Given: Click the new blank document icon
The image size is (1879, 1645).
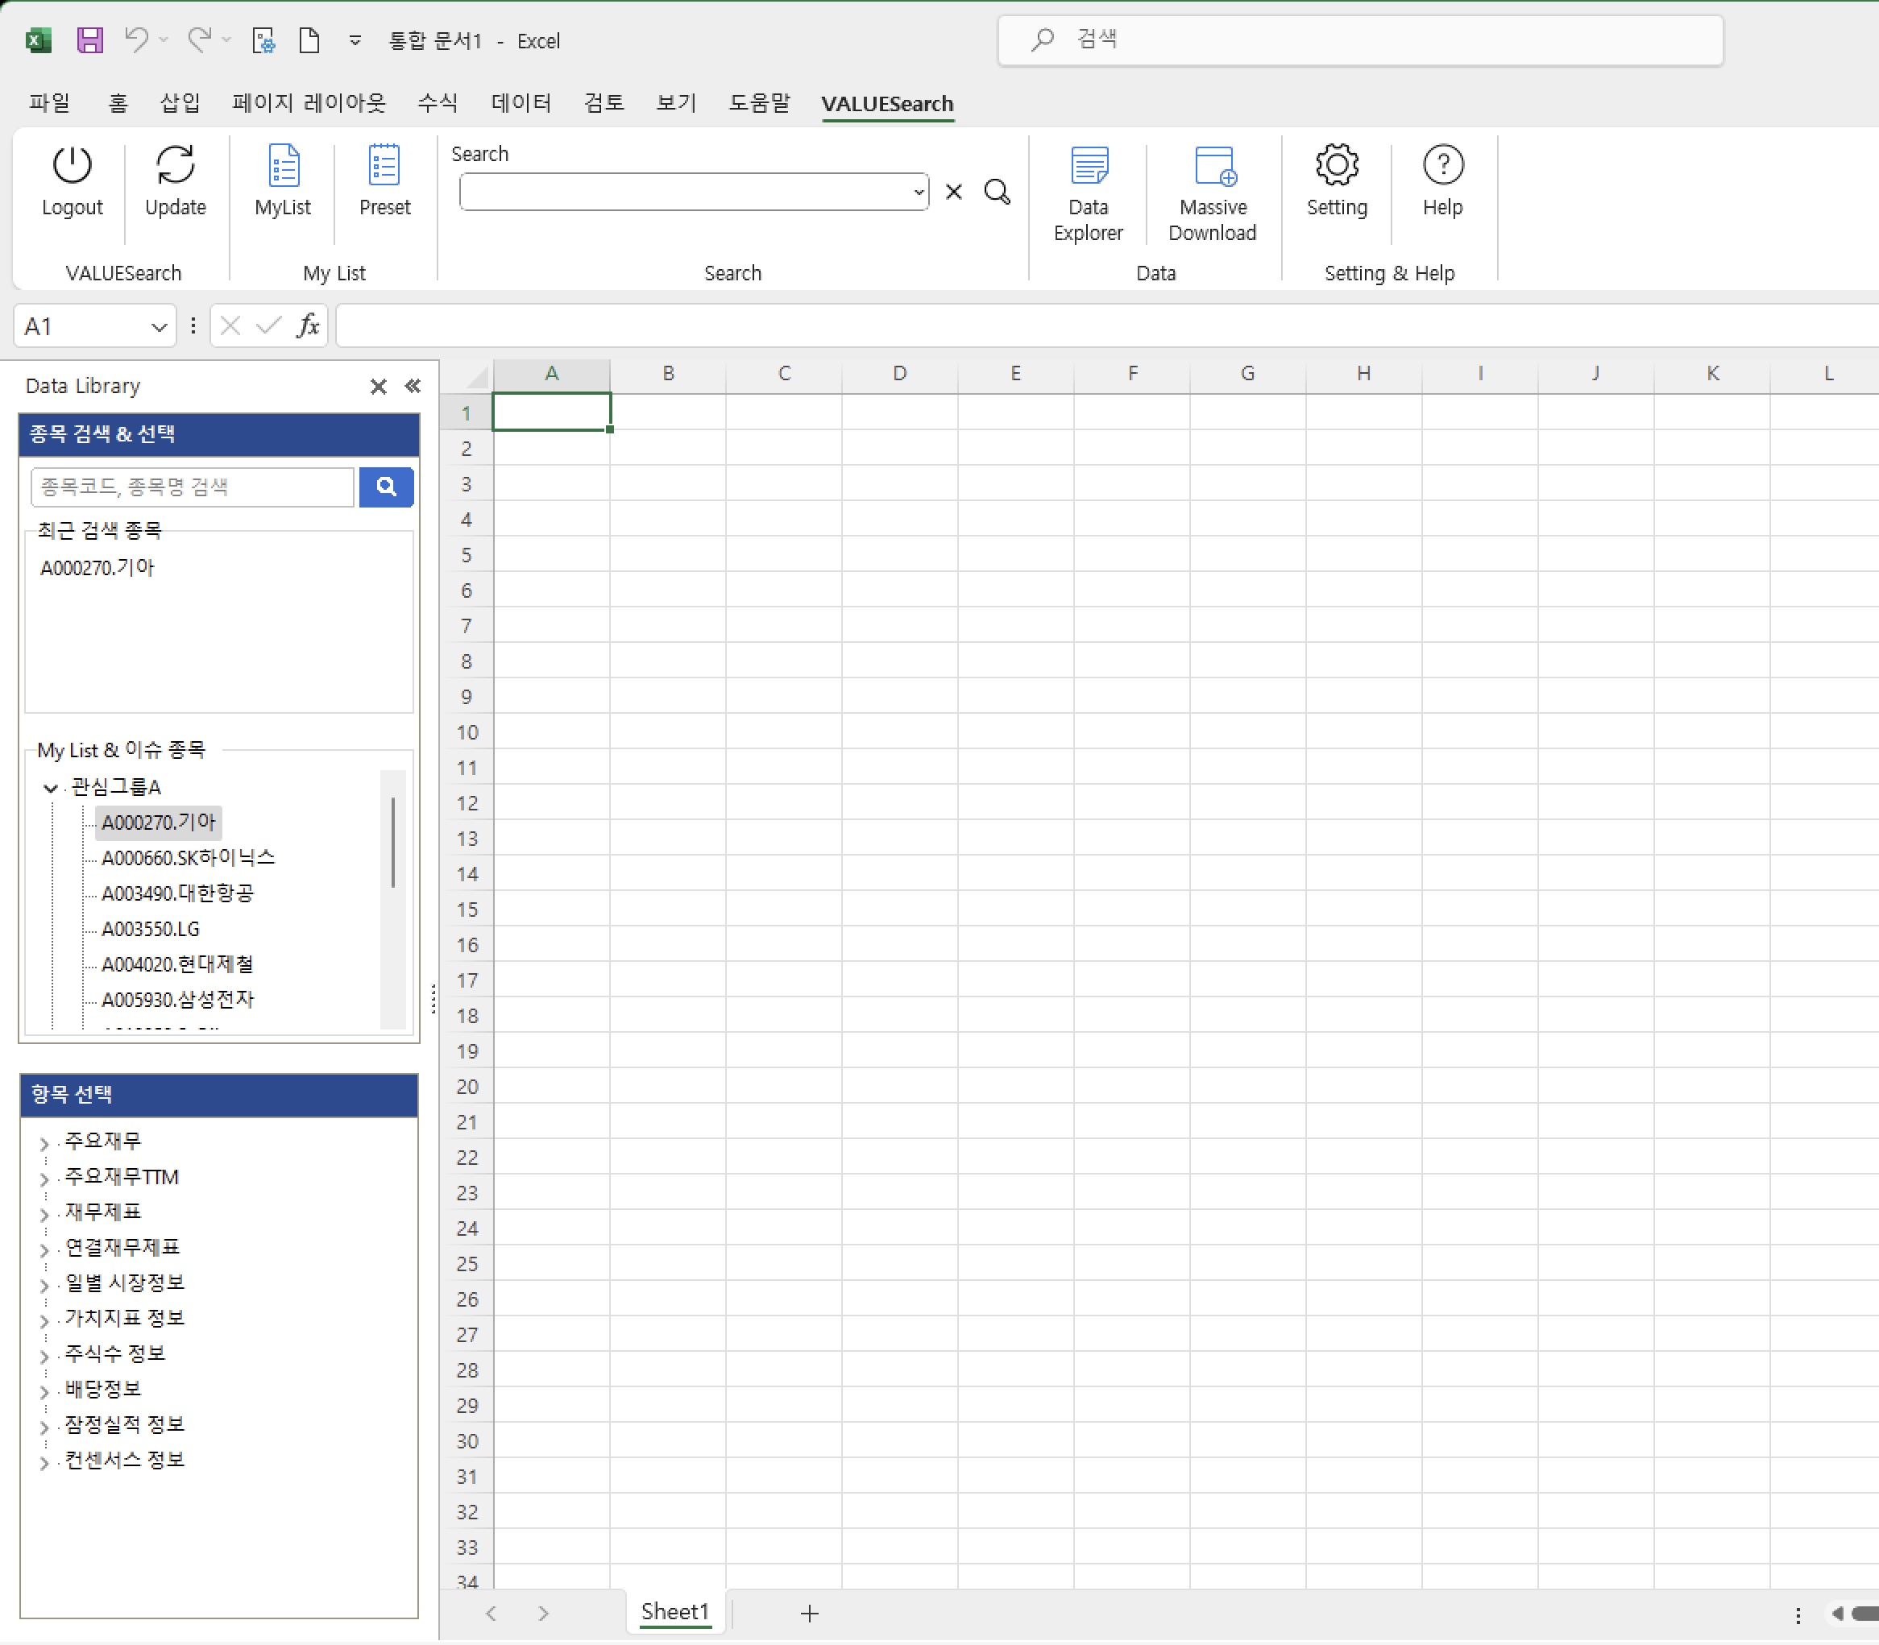Looking at the screenshot, I should 309,40.
